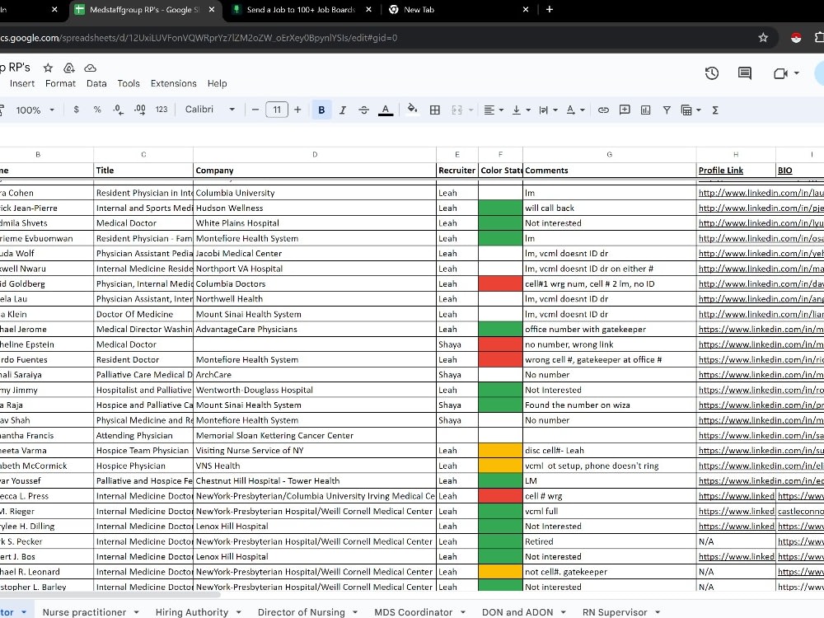Switch to Send a Job browser tab
The height and width of the screenshot is (618, 824).
tap(301, 9)
